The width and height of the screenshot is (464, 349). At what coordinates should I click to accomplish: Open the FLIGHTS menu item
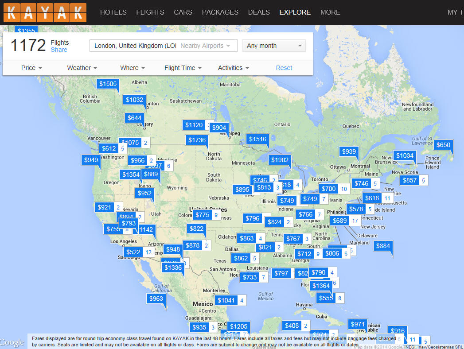[150, 12]
